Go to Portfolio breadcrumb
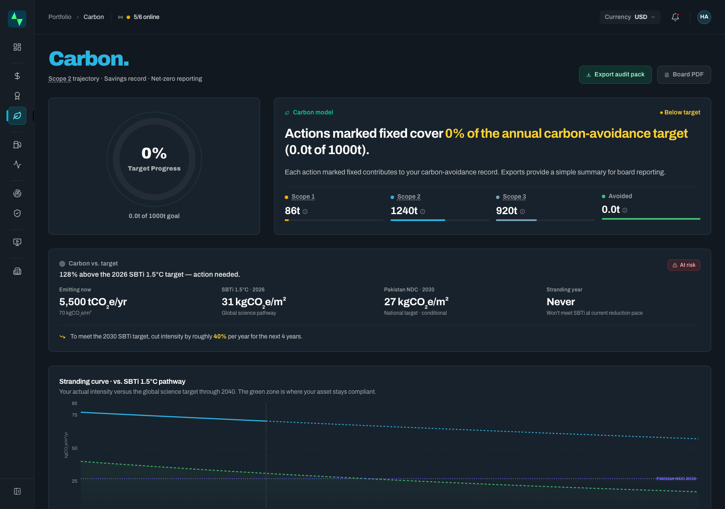The image size is (725, 509). (x=60, y=17)
